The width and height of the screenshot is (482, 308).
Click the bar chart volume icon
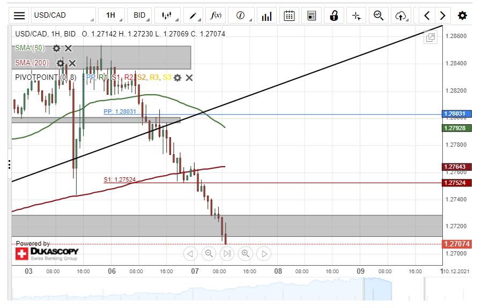pos(266,16)
